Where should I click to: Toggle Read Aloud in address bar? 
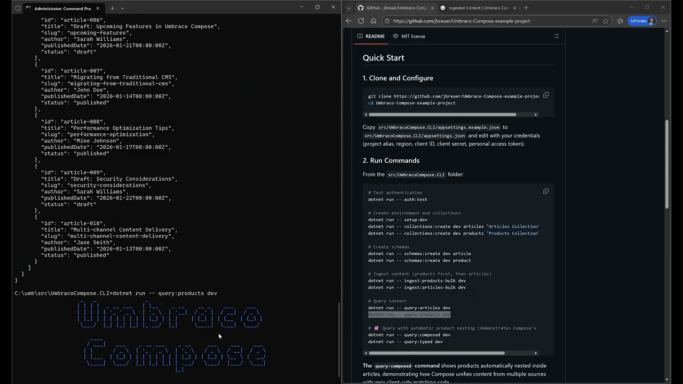(x=594, y=21)
